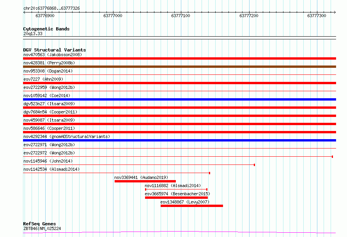Click the right arrow of the ruler
The image size is (347, 237).
click(335, 12)
